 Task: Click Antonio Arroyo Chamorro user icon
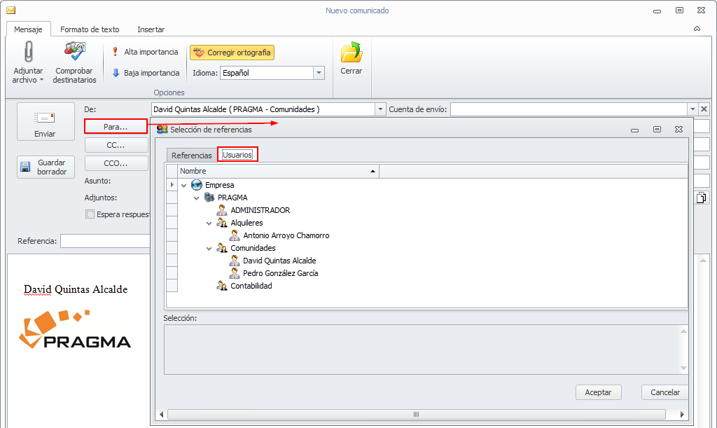[x=235, y=235]
